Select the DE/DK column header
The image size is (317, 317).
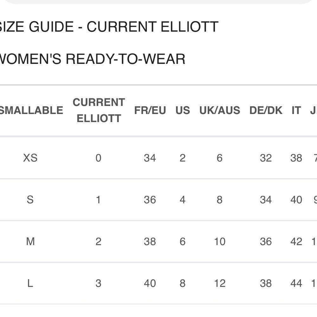click(x=266, y=110)
